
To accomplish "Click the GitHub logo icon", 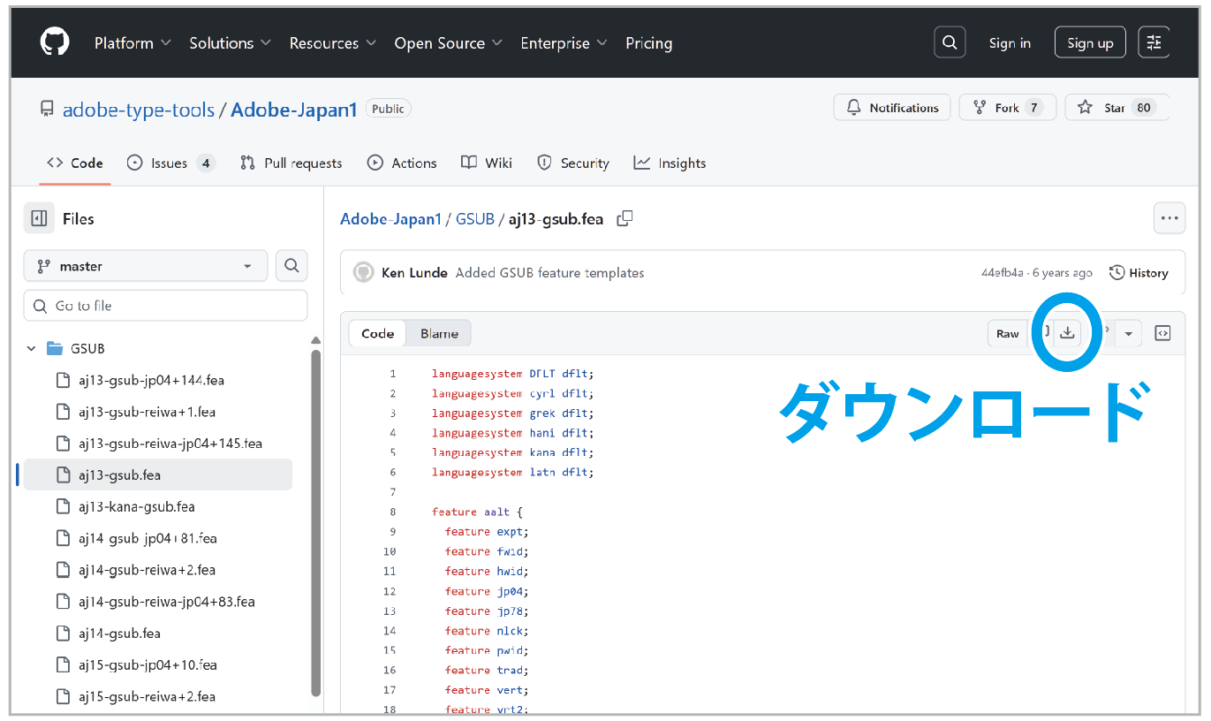I will point(55,42).
